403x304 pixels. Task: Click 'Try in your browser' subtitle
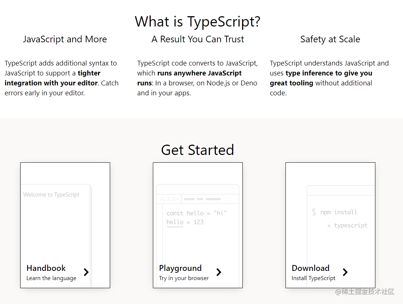(x=184, y=278)
